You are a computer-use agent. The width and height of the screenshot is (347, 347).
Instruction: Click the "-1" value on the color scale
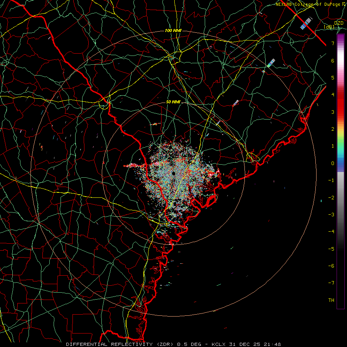click(x=331, y=180)
